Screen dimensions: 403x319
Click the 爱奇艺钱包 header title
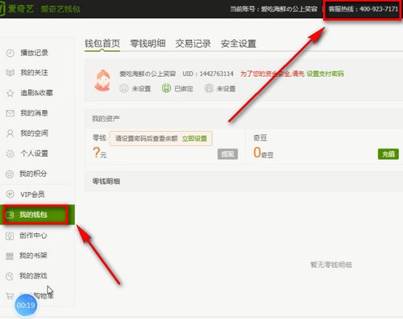60,9
